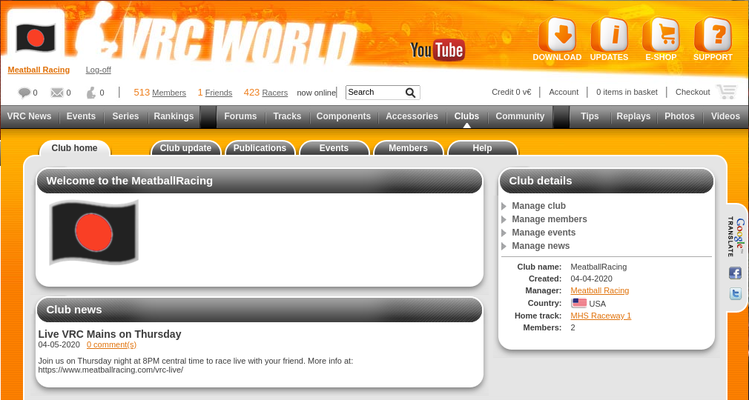Image resolution: width=749 pixels, height=400 pixels.
Task: Click the profile flag avatar in header
Action: coord(36,37)
